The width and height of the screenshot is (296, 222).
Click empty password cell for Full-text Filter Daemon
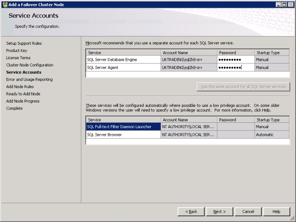coord(236,127)
